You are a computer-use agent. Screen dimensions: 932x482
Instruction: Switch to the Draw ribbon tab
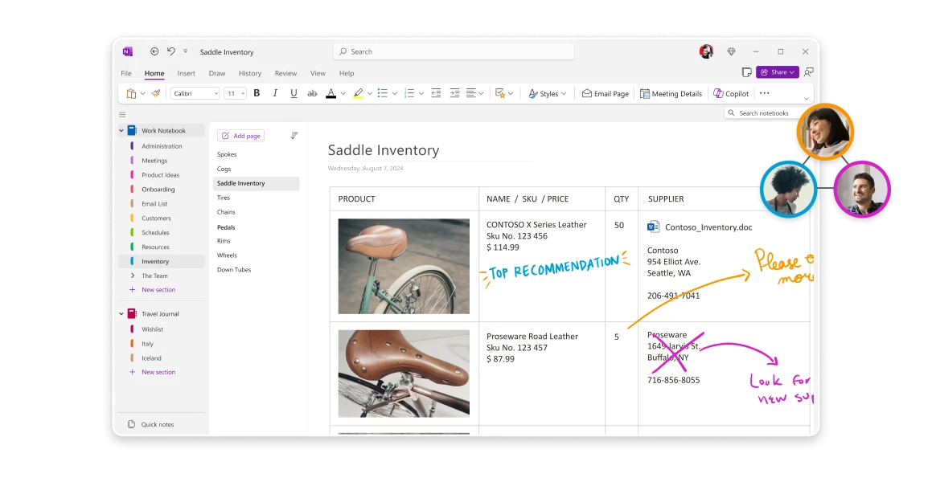pos(216,73)
